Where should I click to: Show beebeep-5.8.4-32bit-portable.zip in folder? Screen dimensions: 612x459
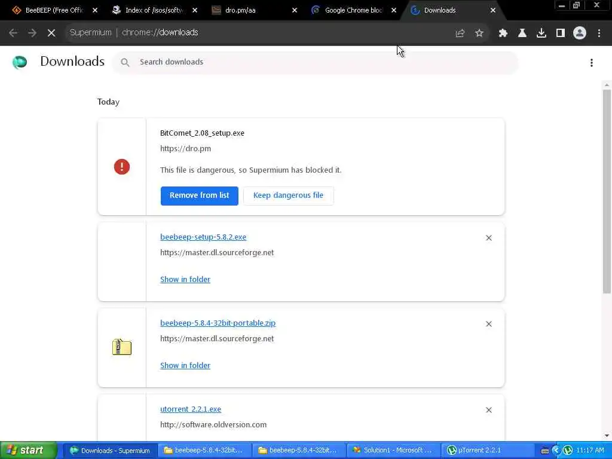[185, 366]
